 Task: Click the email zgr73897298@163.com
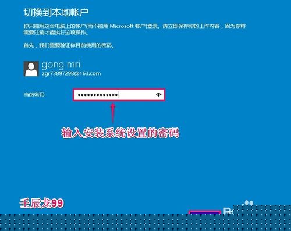(x=71, y=74)
